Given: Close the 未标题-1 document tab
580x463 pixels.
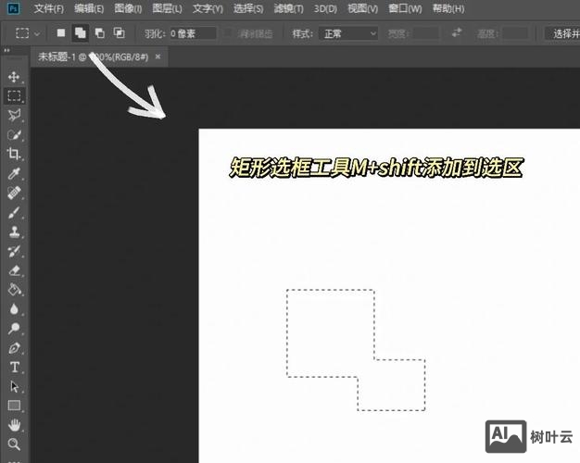Looking at the screenshot, I should (158, 56).
